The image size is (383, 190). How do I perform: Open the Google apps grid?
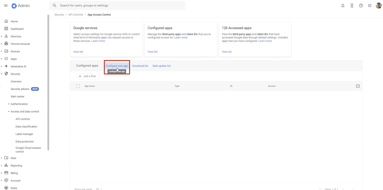370,6
